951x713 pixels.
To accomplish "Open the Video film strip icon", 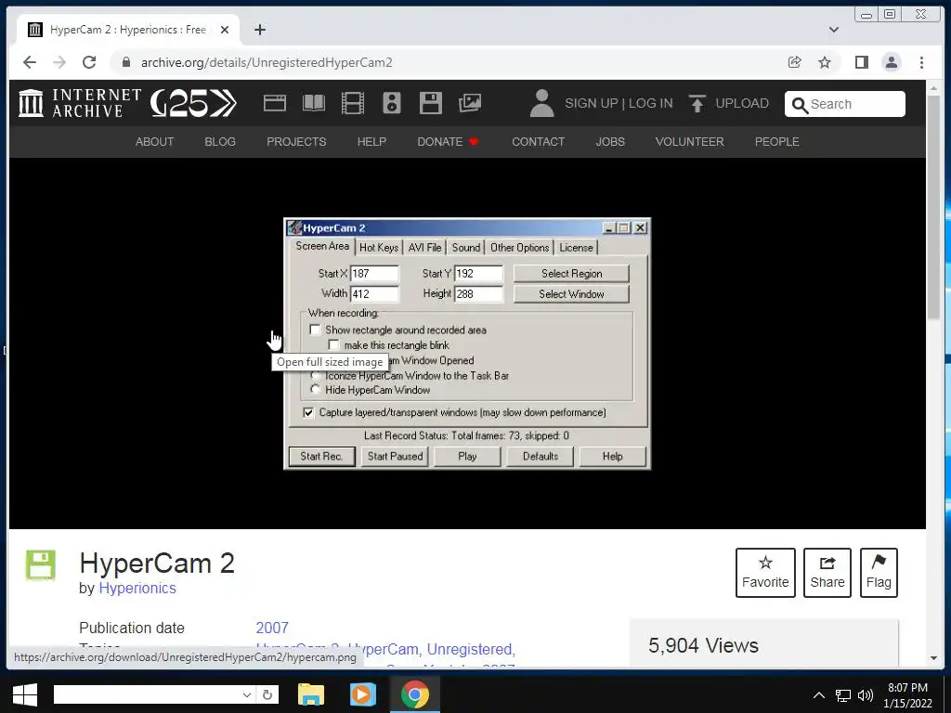I will [x=352, y=103].
